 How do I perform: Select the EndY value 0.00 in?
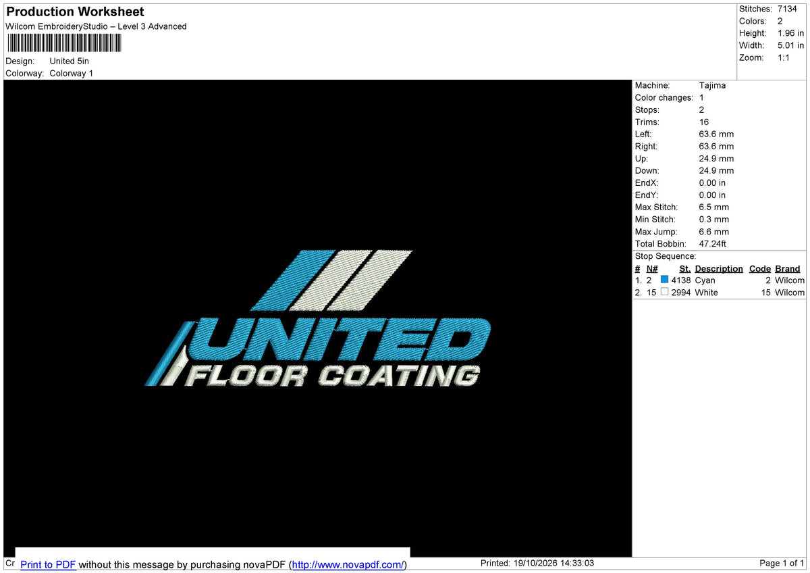pyautogui.click(x=713, y=195)
